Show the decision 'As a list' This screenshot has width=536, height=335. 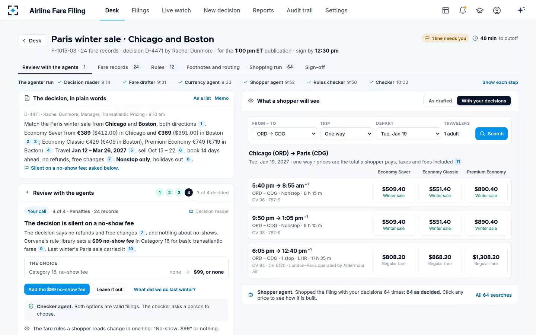[202, 98]
